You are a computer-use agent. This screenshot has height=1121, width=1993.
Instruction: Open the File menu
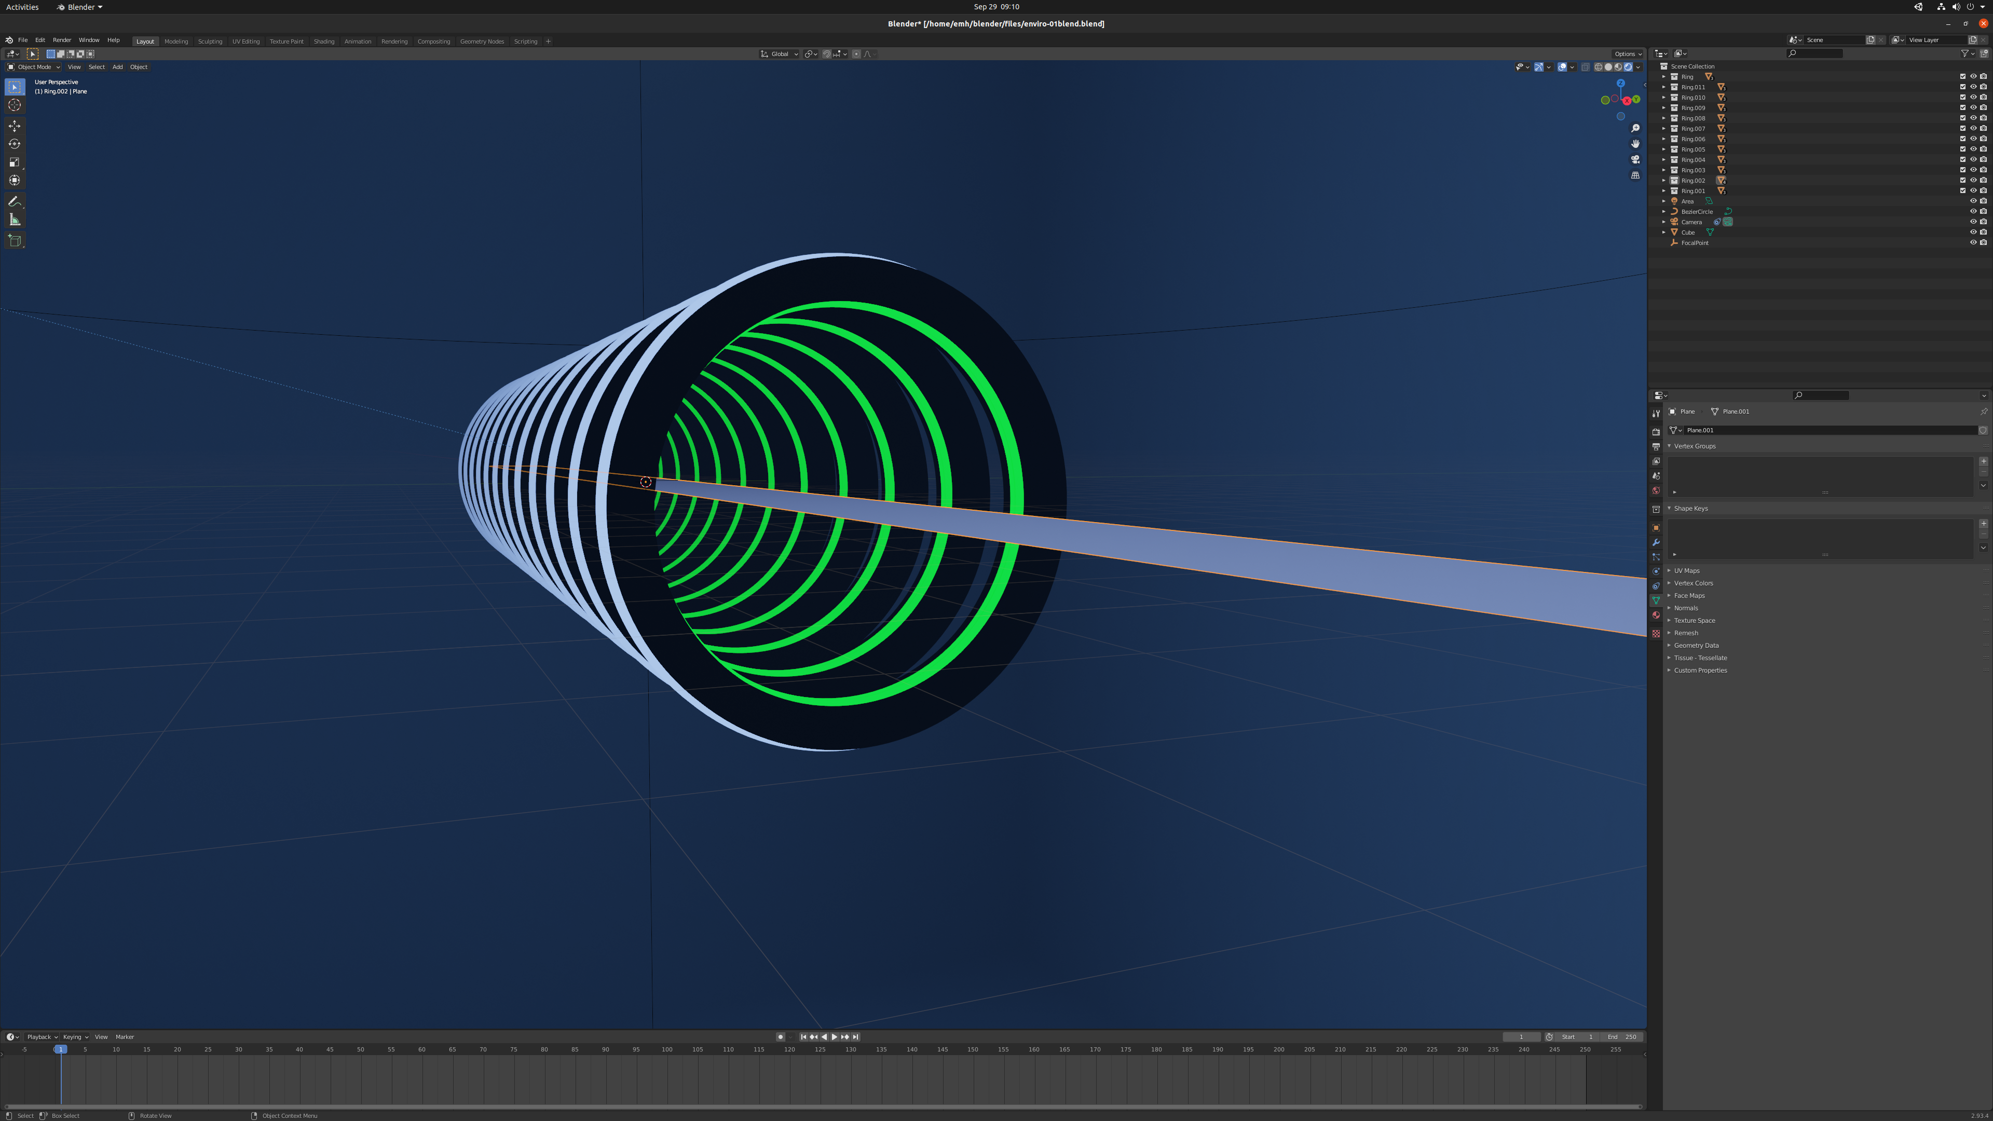22,40
